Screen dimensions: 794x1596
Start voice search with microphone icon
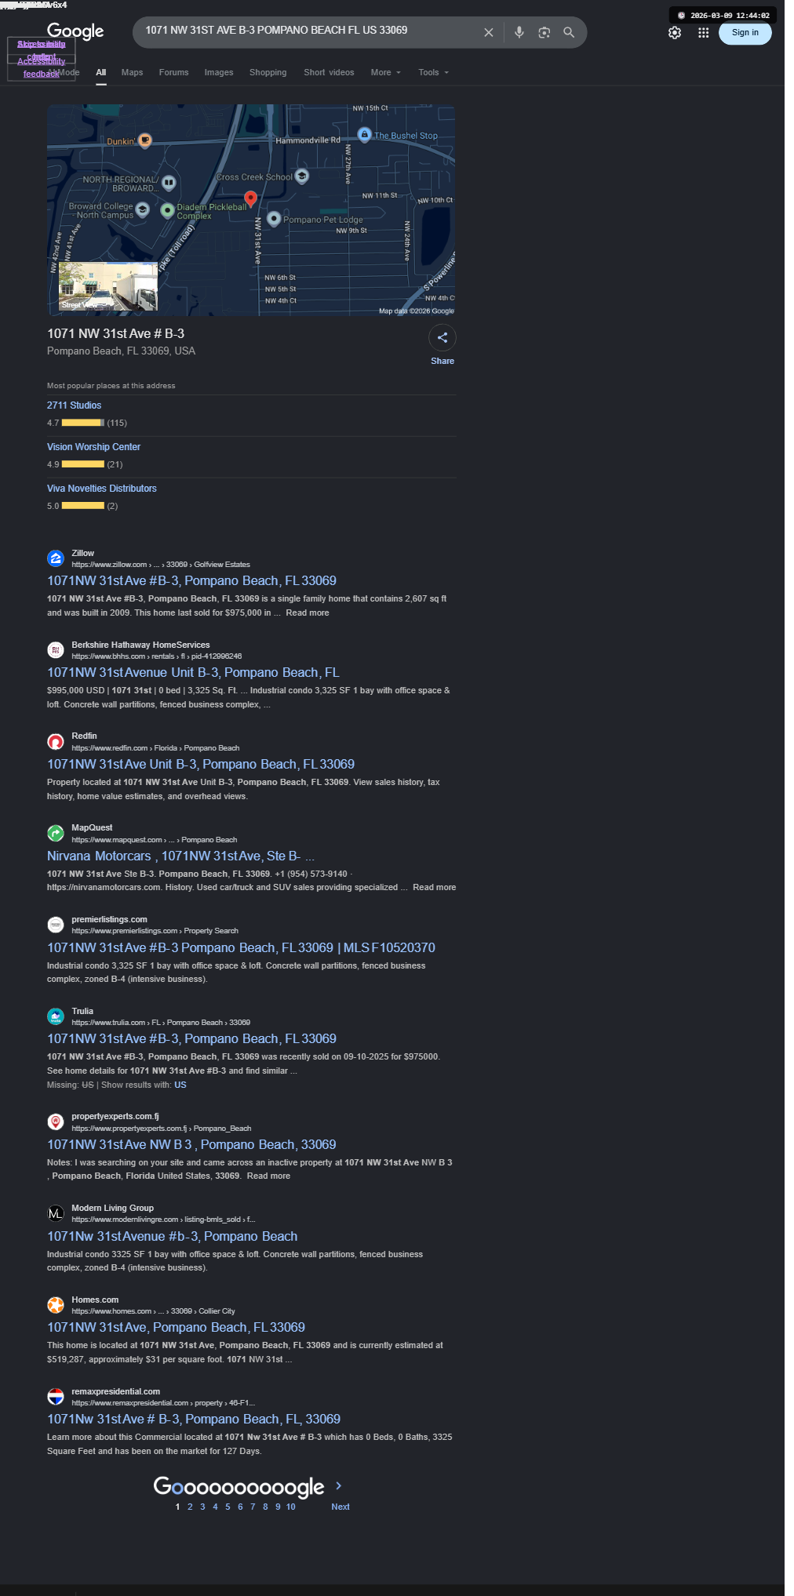(519, 32)
